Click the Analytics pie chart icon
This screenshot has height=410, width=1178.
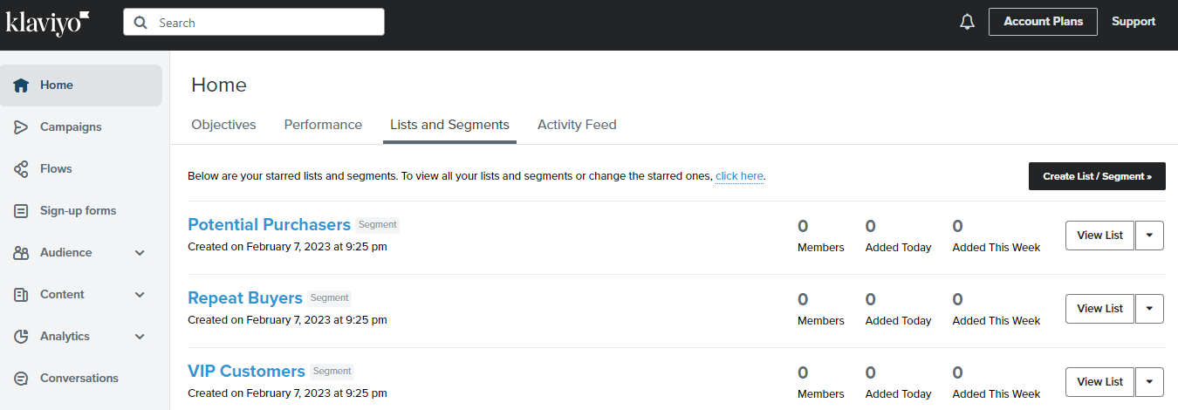pos(22,337)
